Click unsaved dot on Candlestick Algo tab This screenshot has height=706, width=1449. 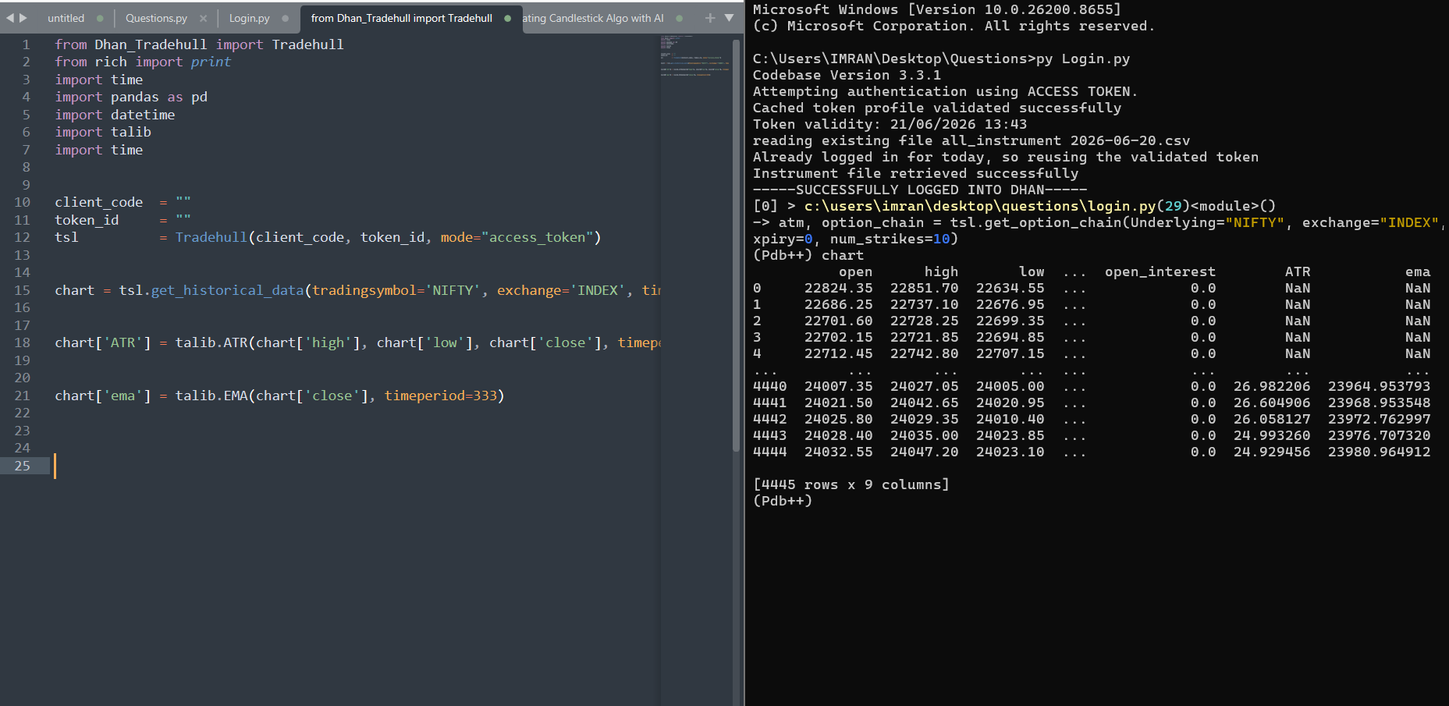(679, 18)
